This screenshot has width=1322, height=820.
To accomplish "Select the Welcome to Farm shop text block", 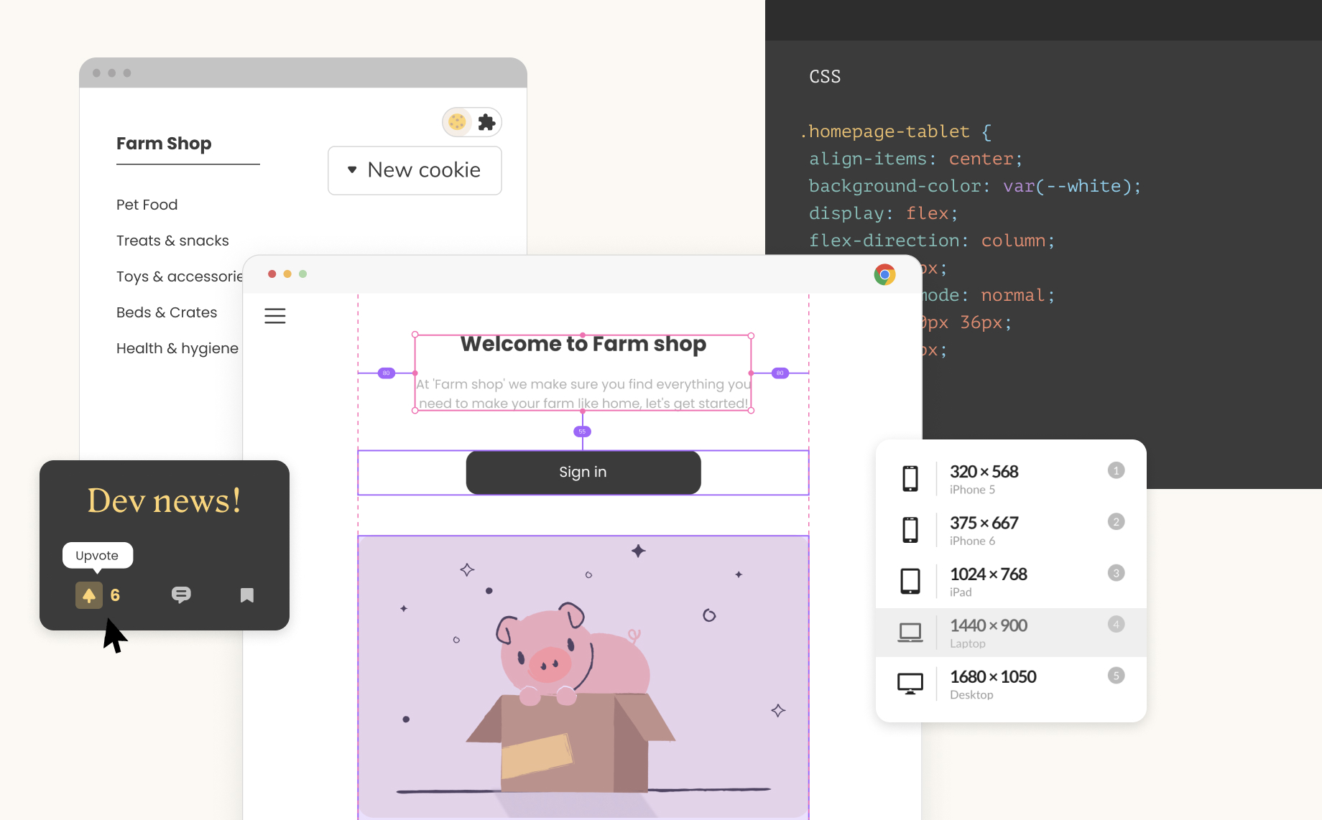I will (582, 344).
